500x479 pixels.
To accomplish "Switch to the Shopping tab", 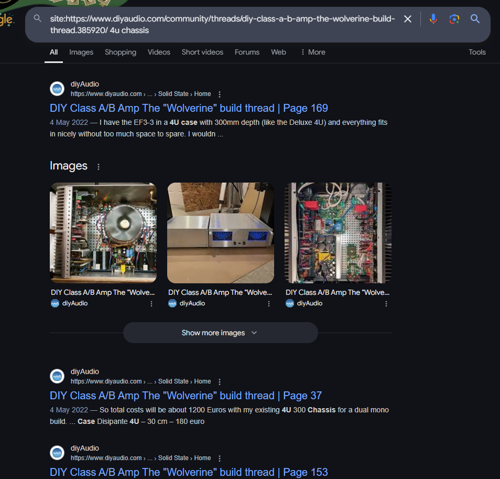I will (x=121, y=52).
